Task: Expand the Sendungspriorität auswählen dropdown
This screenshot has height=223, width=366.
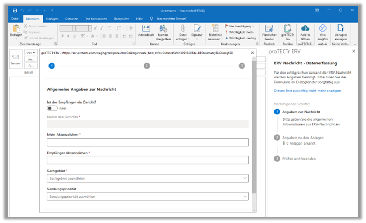Action: pos(147,197)
